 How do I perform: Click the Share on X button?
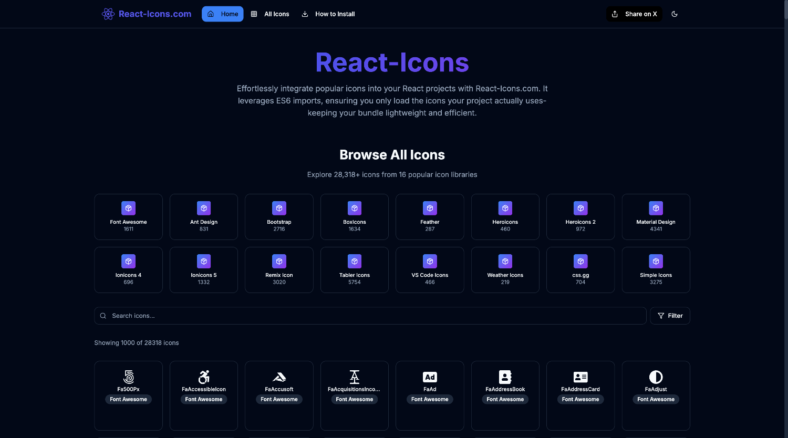tap(634, 14)
